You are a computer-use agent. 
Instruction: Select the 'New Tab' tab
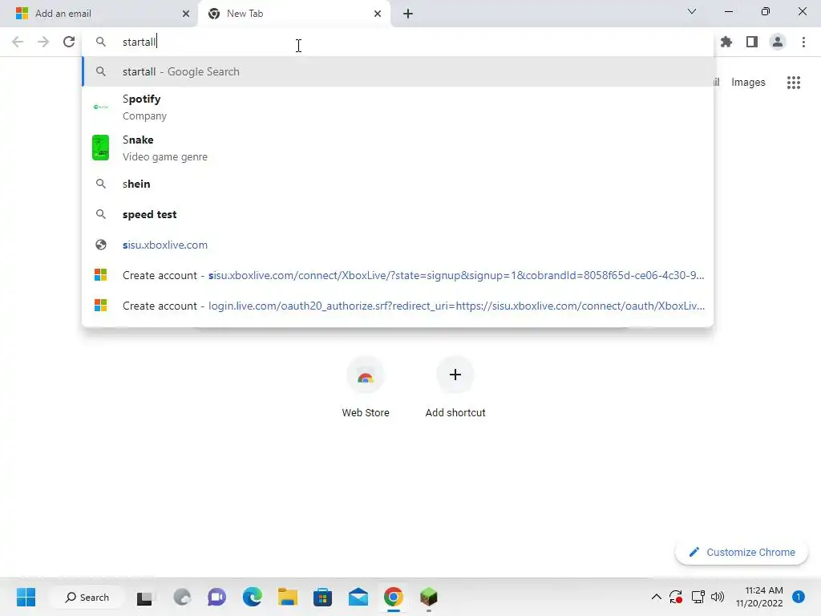click(294, 14)
